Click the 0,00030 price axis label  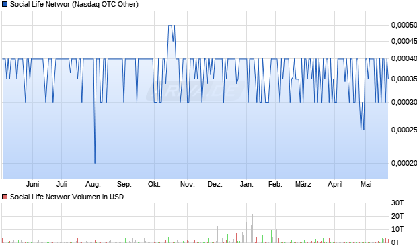point(404,102)
